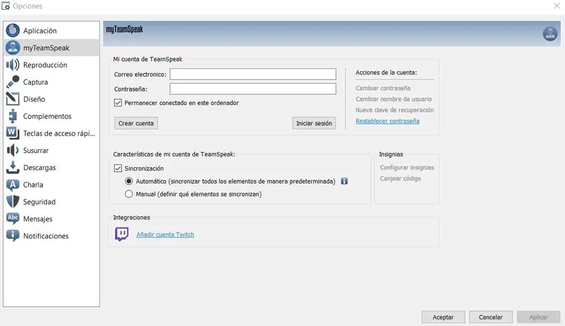Screen dimensions: 565x326
Task: Open the Captura settings page
Action: 51,82
